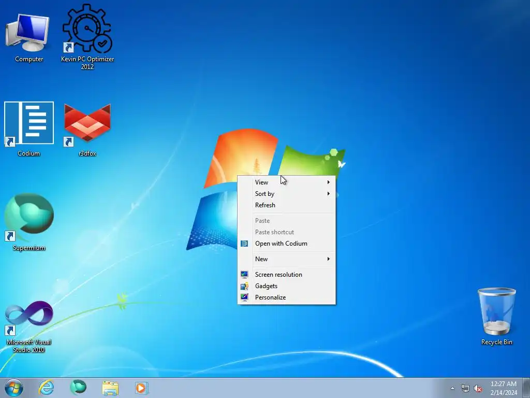Click the Sort by submenu arrow
This screenshot has height=398, width=530.
tap(328, 194)
